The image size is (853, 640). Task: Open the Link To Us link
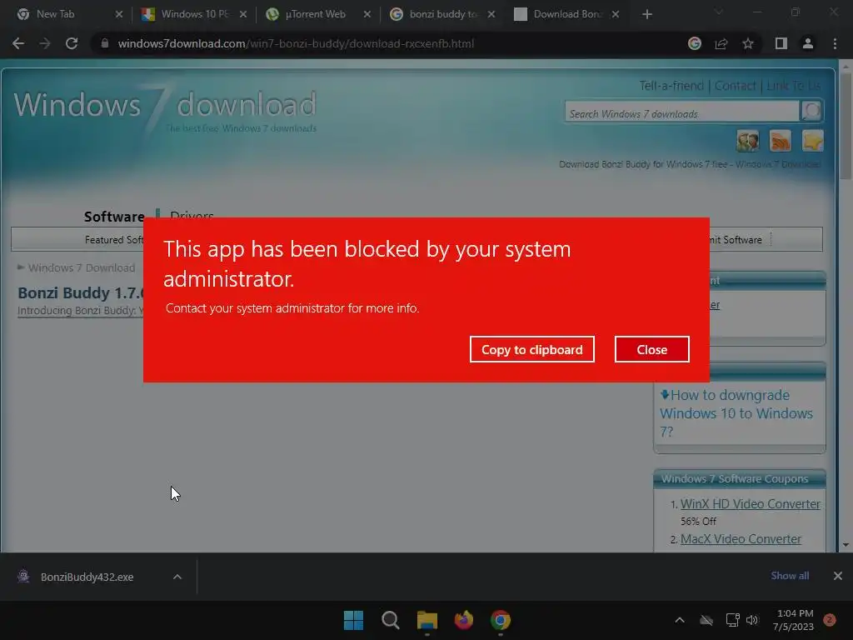tap(794, 86)
